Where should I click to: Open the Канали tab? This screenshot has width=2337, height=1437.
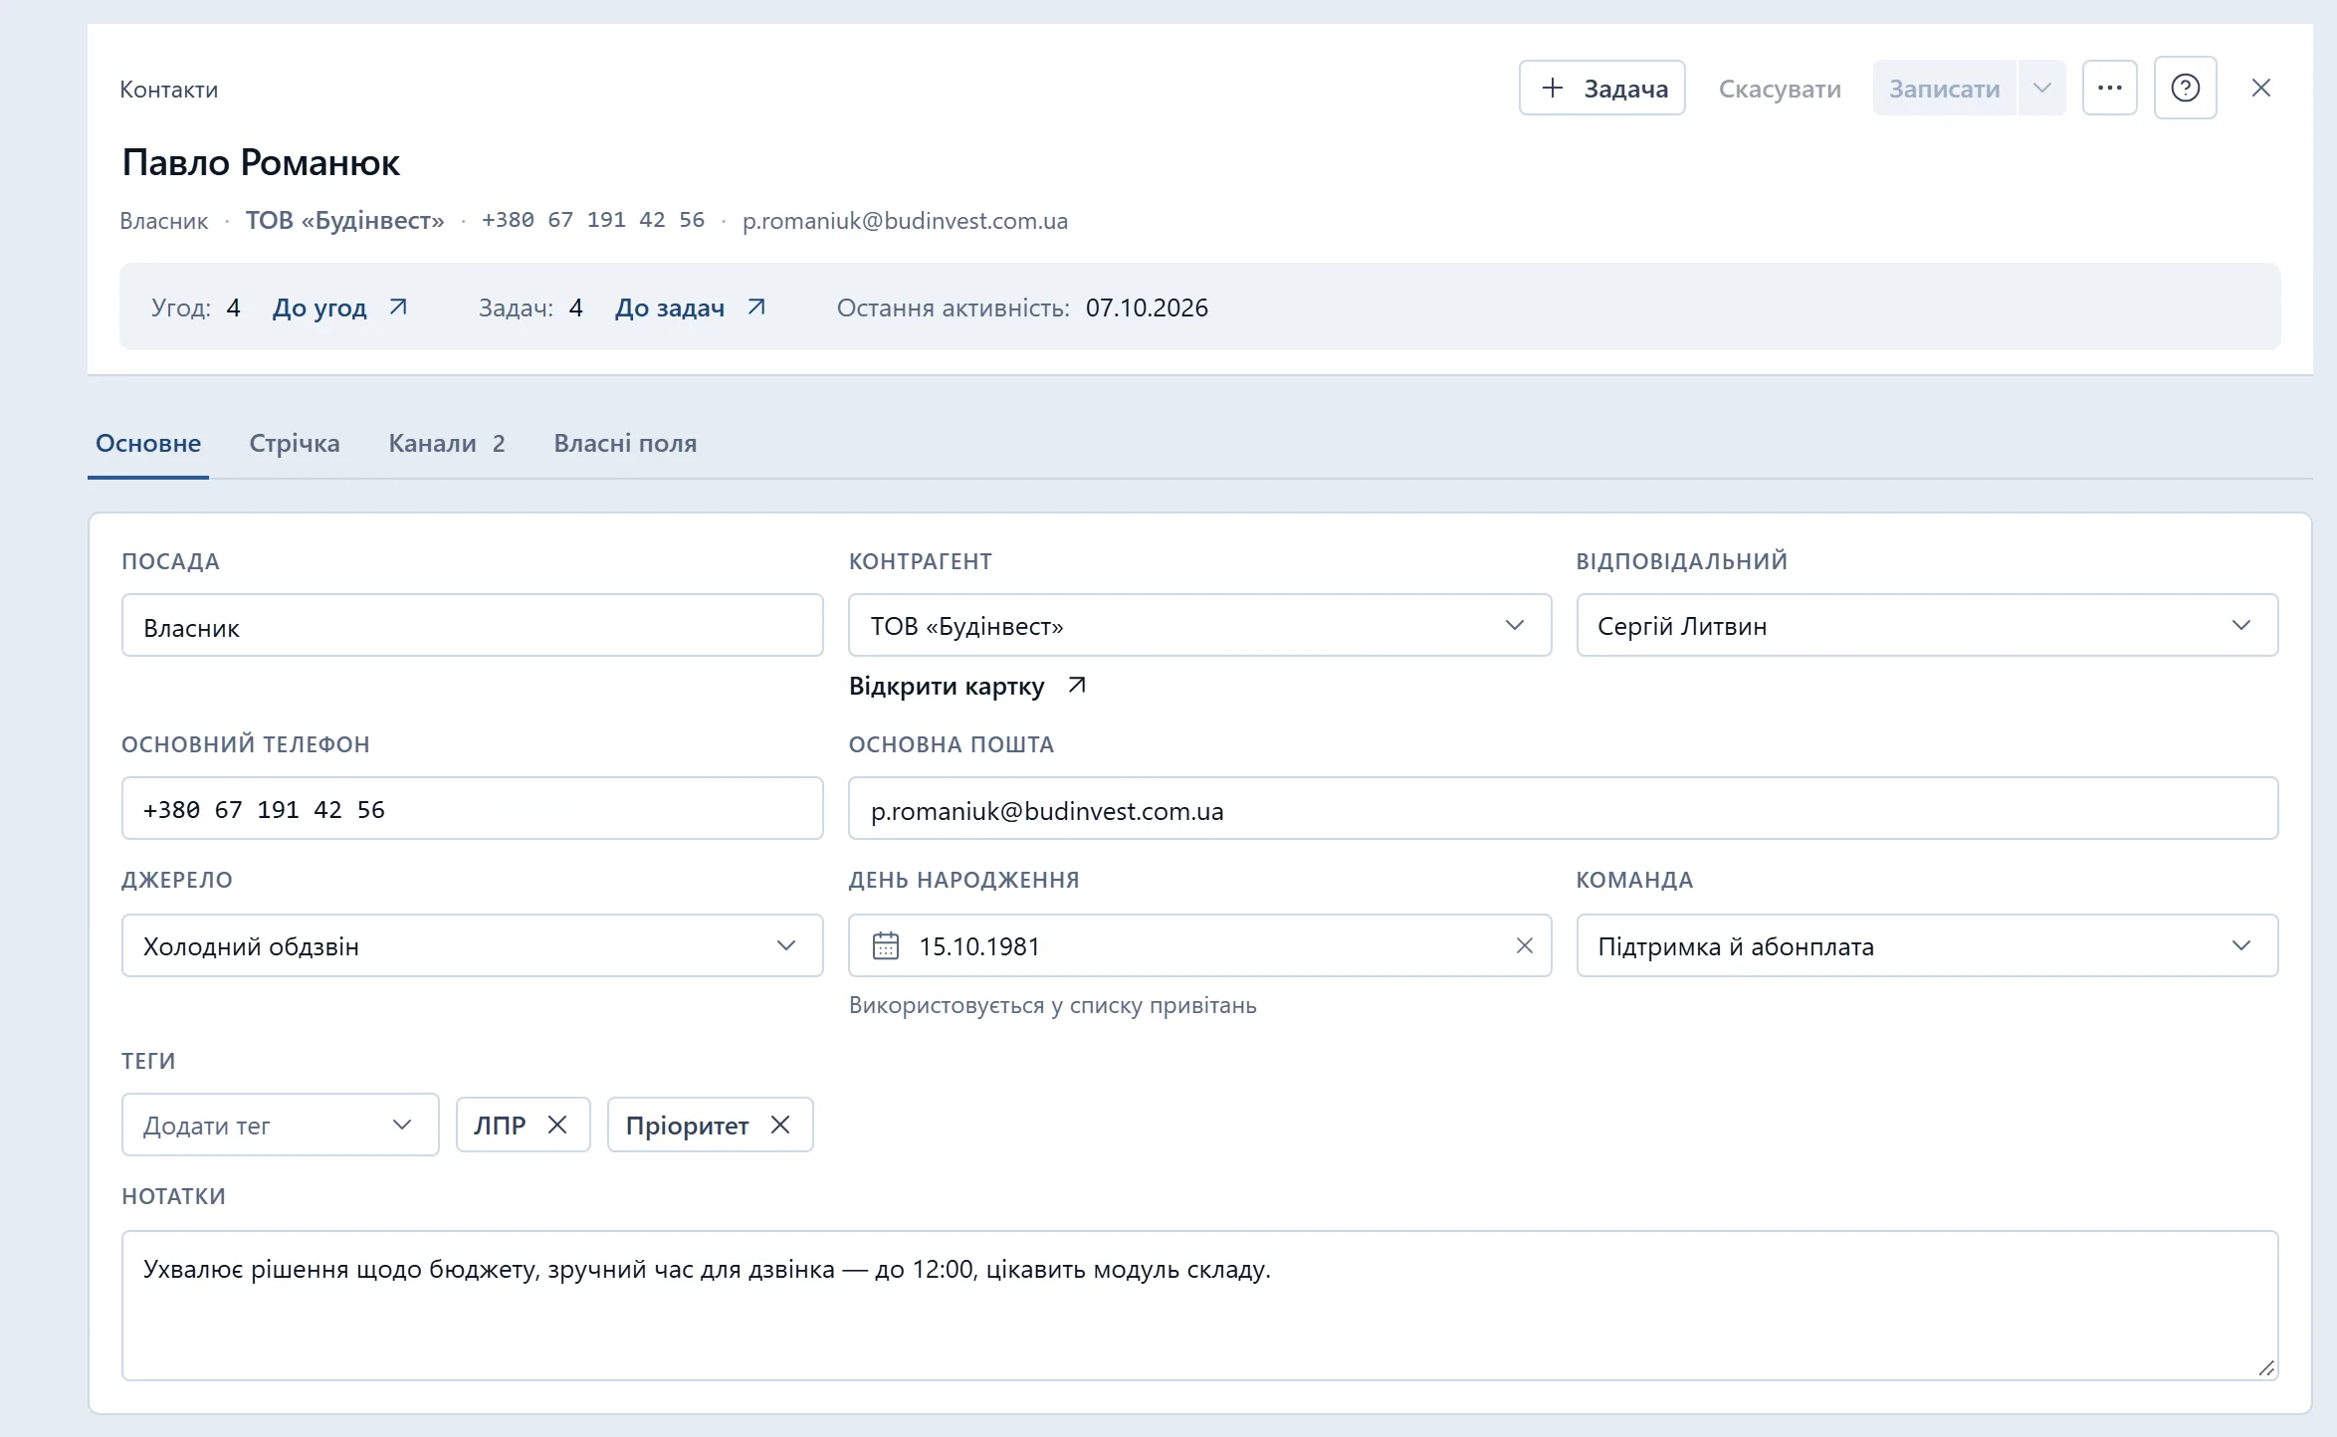click(447, 443)
